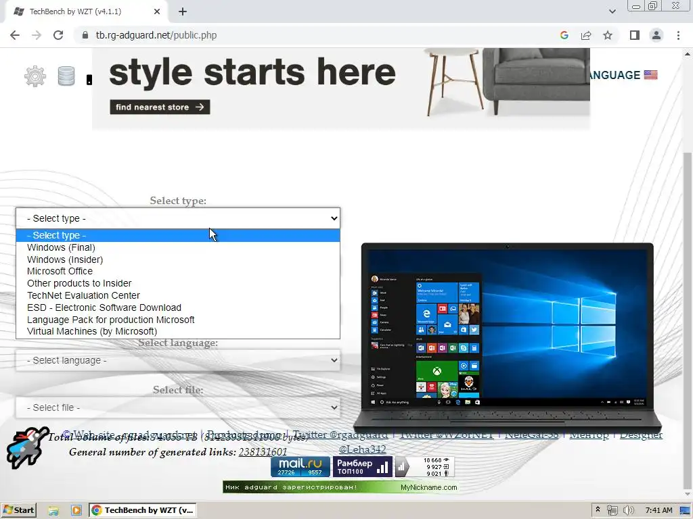
Task: Open Windows Explorer from taskbar
Action: [53, 511]
